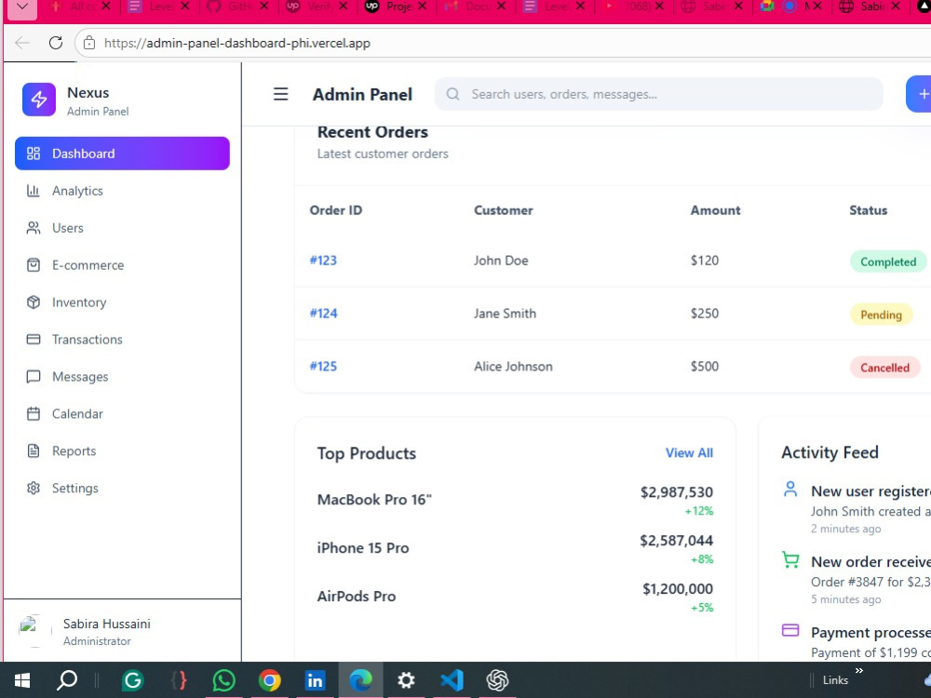
Task: Click the John Doe customer cell
Action: pyautogui.click(x=501, y=260)
